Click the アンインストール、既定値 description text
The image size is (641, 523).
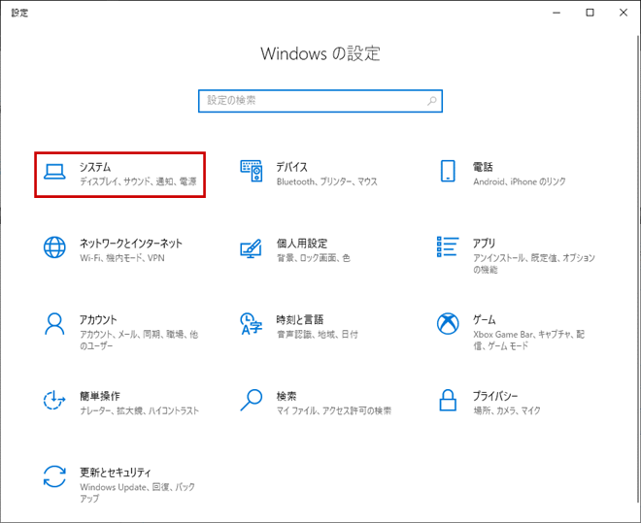pyautogui.click(x=534, y=263)
